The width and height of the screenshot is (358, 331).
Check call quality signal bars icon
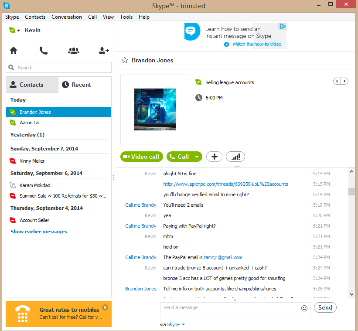coord(235,157)
